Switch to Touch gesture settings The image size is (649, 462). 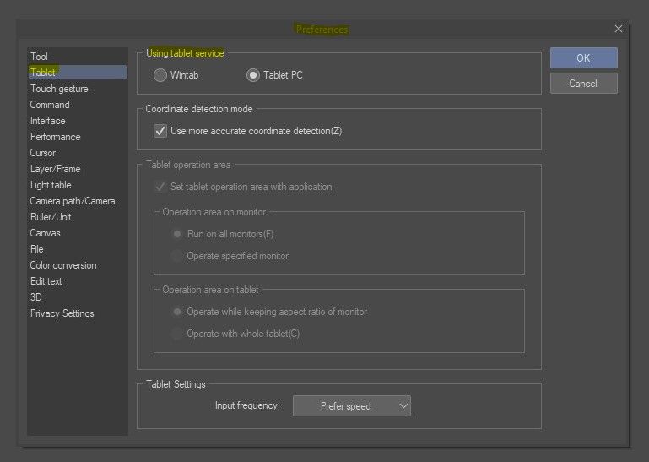click(59, 89)
